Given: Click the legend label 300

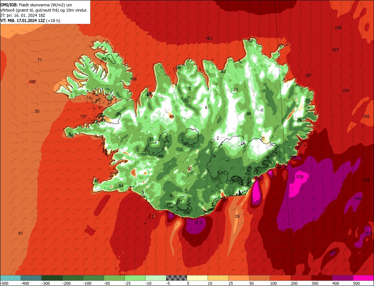Looking at the screenshot, I should (315, 283).
